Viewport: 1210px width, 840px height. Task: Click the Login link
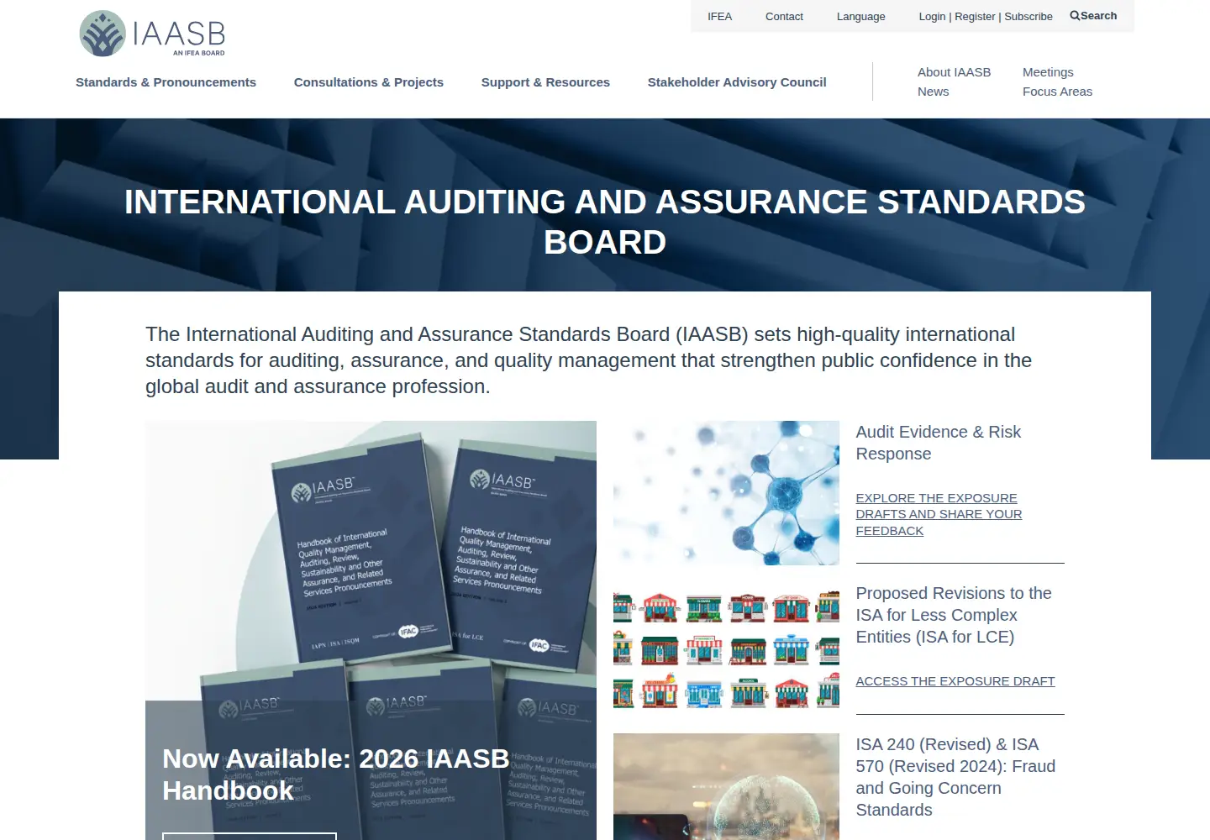932,17
